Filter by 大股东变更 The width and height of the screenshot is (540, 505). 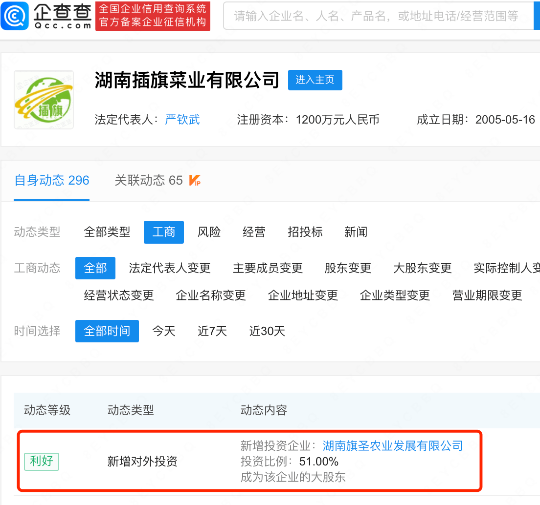click(422, 268)
